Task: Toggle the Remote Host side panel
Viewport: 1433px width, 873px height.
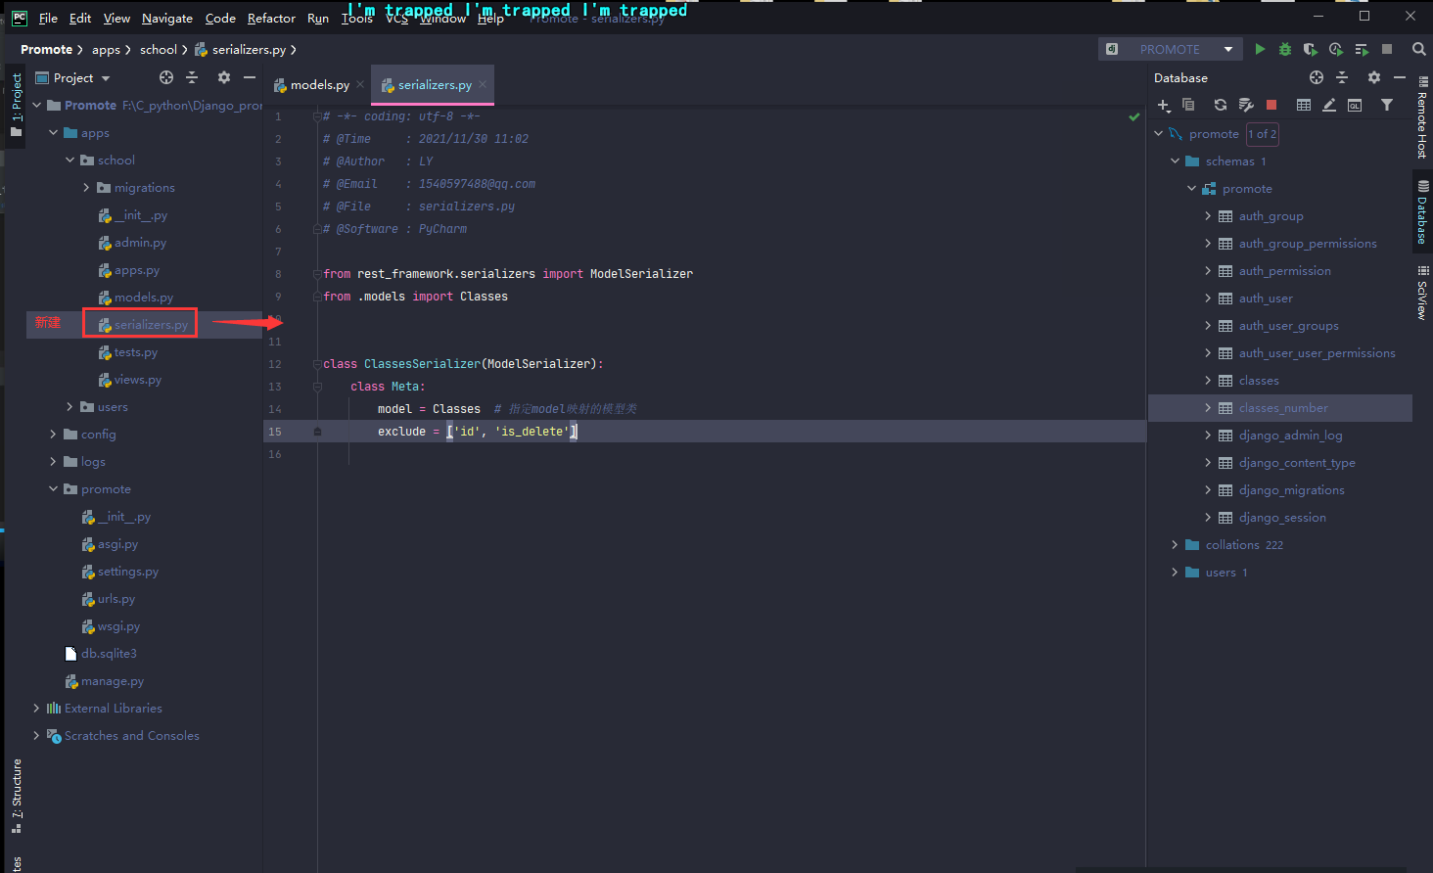Action: coord(1422,117)
